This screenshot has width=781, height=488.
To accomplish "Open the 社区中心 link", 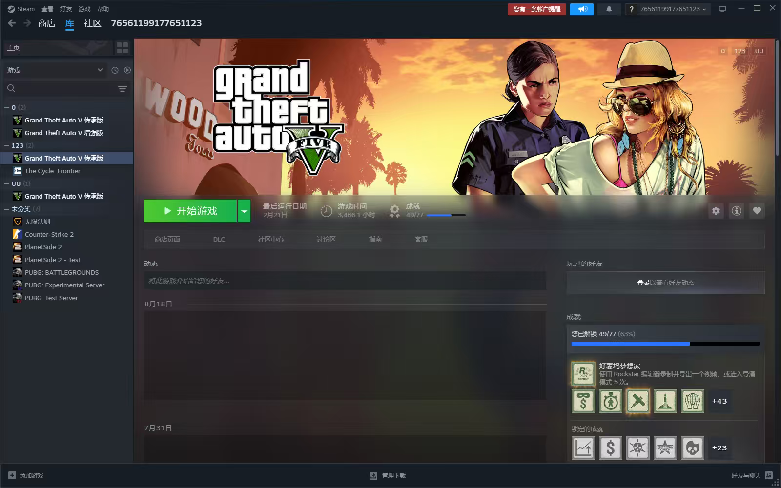I will (x=271, y=239).
